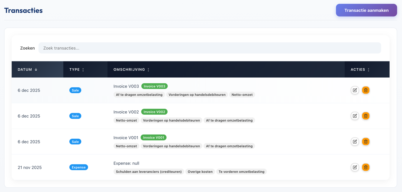This screenshot has width=402, height=192.
Task: Click the Acties column sort arrows
Action: (368, 70)
